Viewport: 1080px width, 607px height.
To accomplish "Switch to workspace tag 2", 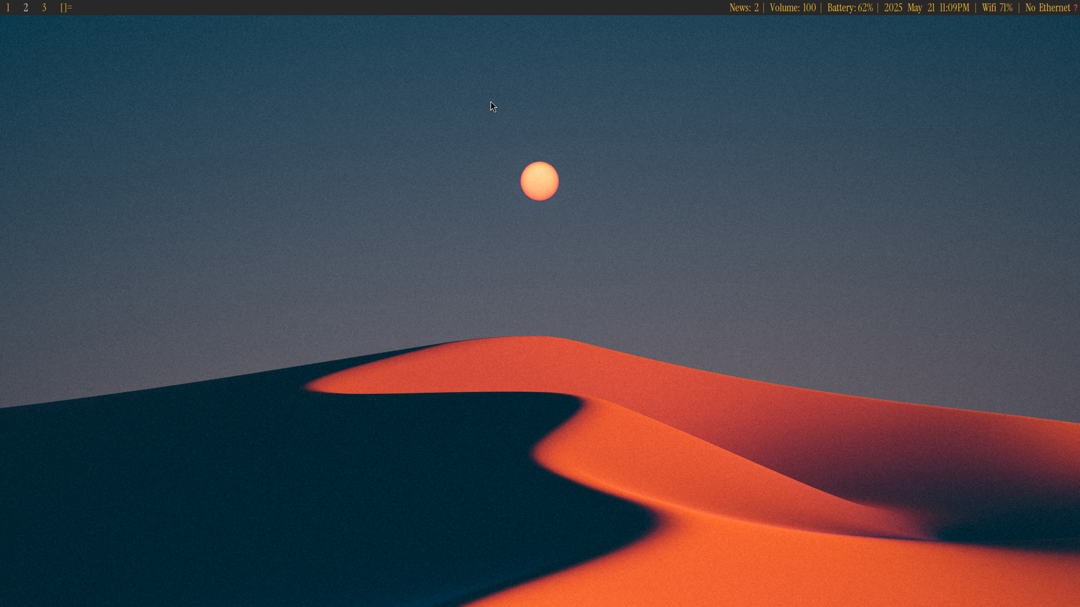I will pos(26,8).
